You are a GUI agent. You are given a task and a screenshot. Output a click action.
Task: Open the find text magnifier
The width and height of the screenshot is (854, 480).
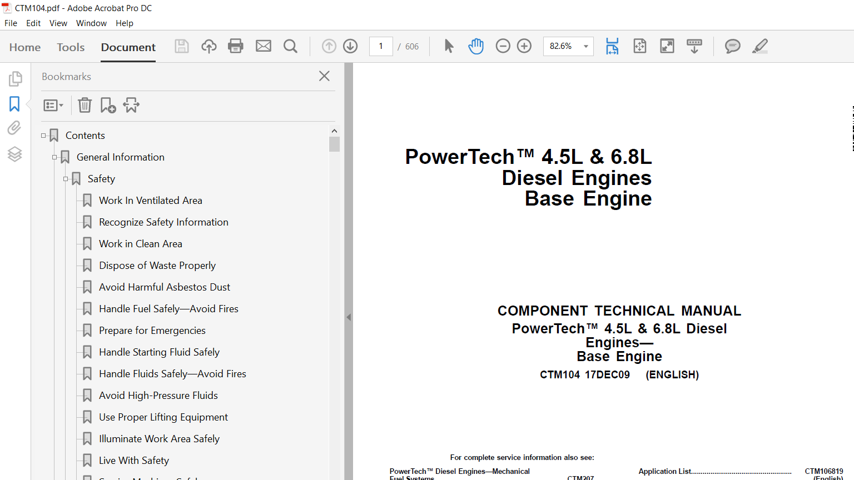click(290, 46)
